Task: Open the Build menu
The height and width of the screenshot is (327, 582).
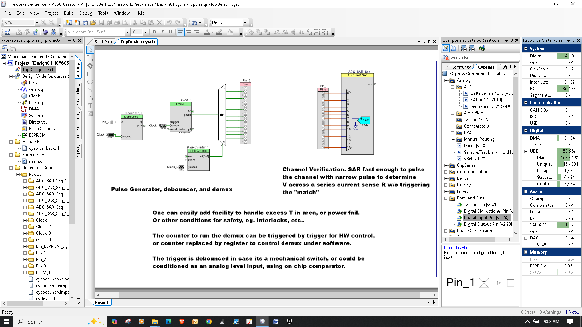Action: [69, 13]
